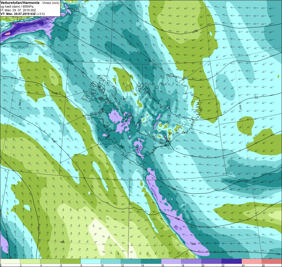
Task: Click the 10–12 m/s light teal legend swatch
Action: [111, 261]
